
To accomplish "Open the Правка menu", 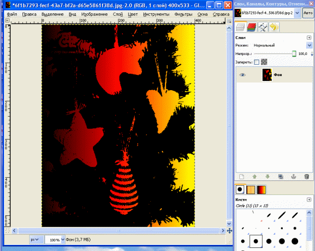I will pos(29,14).
